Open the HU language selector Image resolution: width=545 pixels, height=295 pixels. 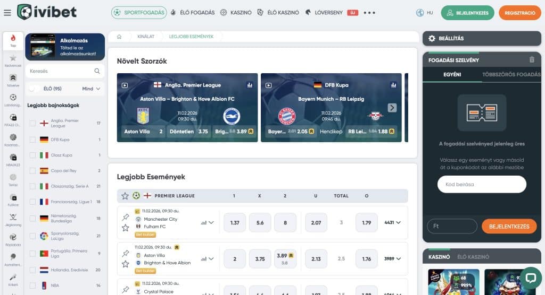[425, 13]
